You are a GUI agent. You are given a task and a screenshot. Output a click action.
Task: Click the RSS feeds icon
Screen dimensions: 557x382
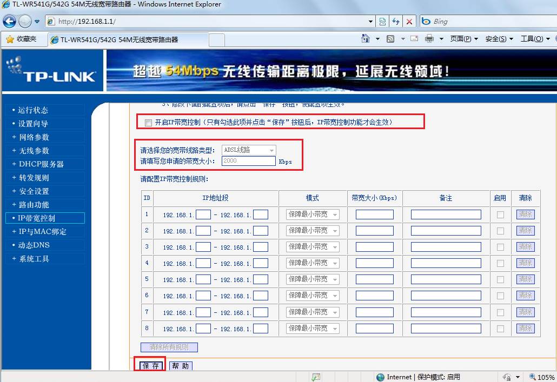click(390, 39)
